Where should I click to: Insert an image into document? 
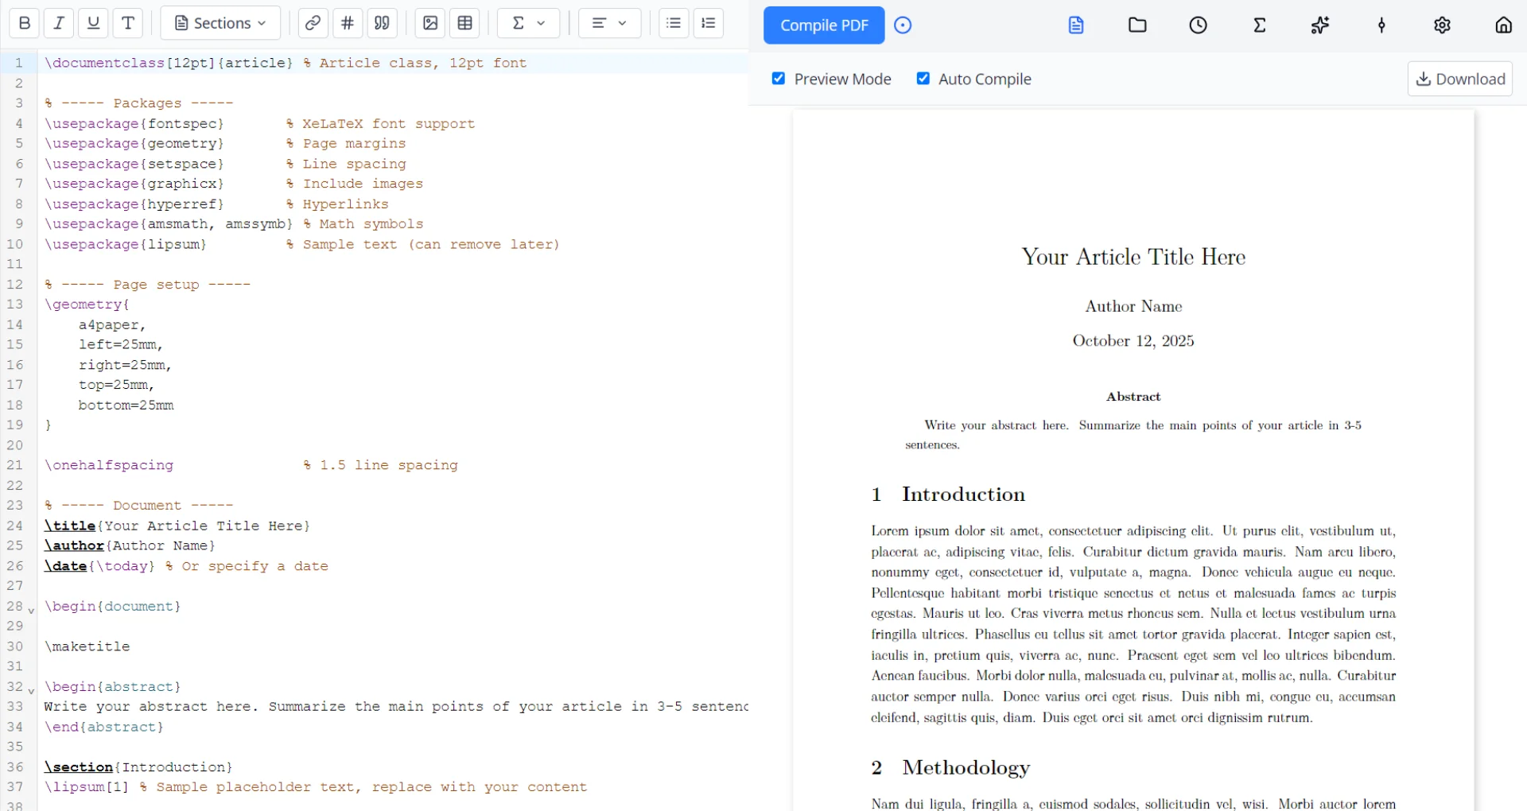click(x=430, y=23)
